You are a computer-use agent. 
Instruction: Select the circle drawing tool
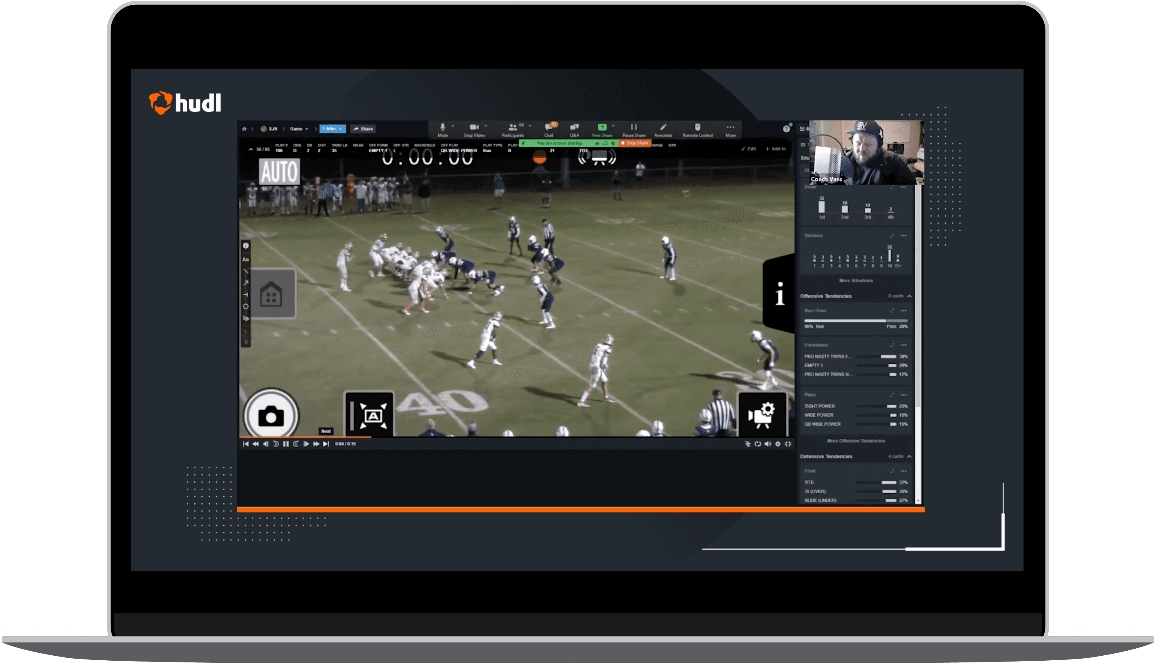pos(245,307)
